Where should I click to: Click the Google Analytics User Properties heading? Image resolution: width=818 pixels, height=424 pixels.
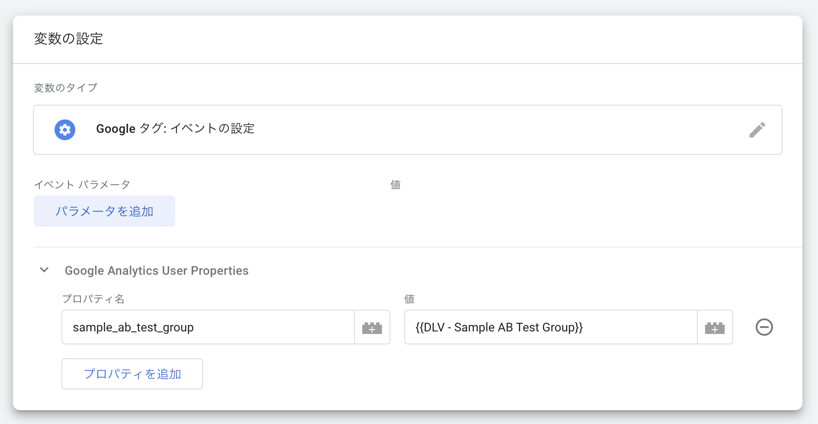(157, 271)
